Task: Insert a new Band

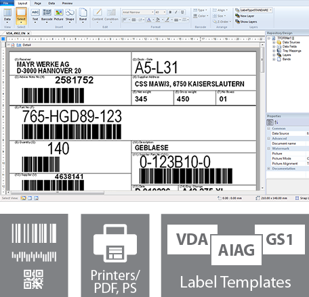Action: click(x=83, y=15)
